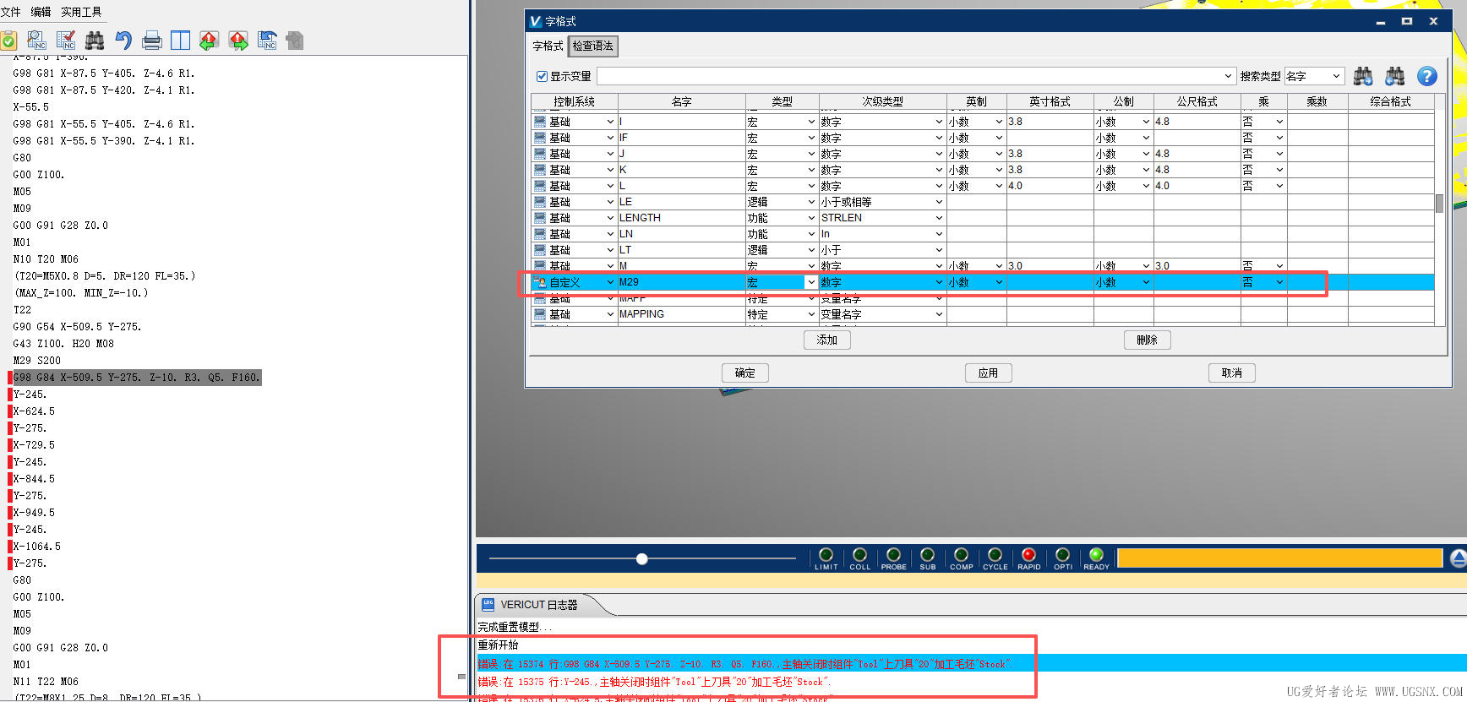Open the type dropdown in MAPPING row
The image size is (1467, 702).
(x=811, y=314)
